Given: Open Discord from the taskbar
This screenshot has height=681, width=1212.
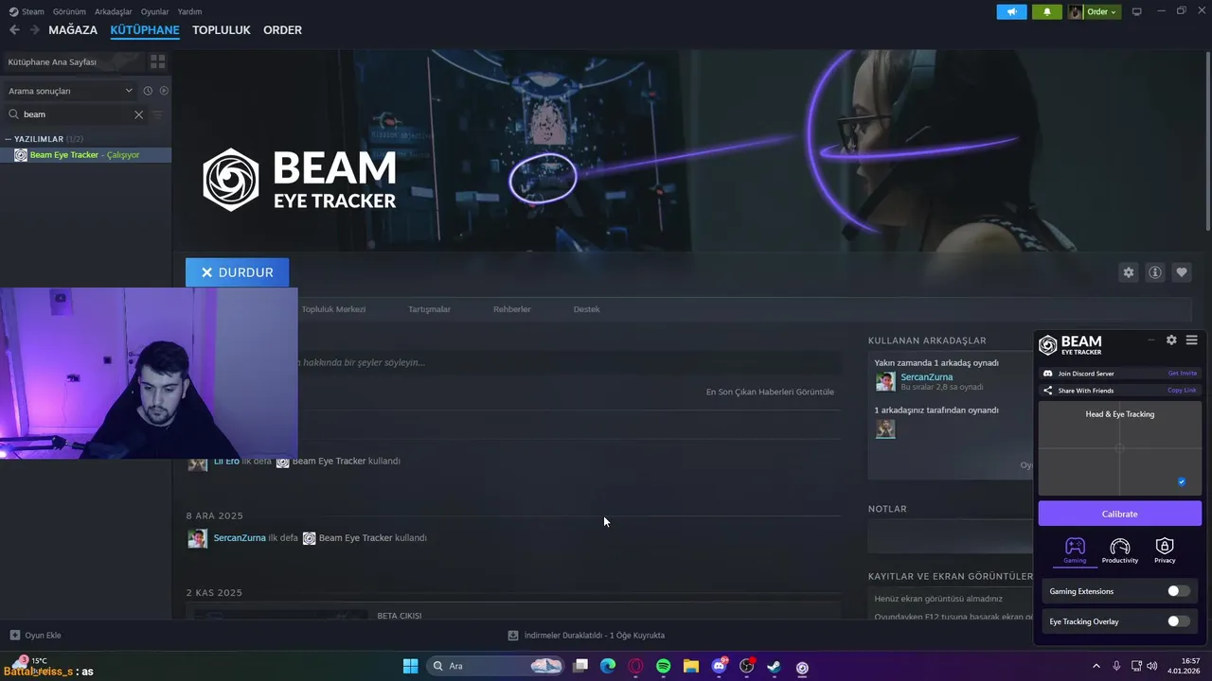Looking at the screenshot, I should [720, 666].
